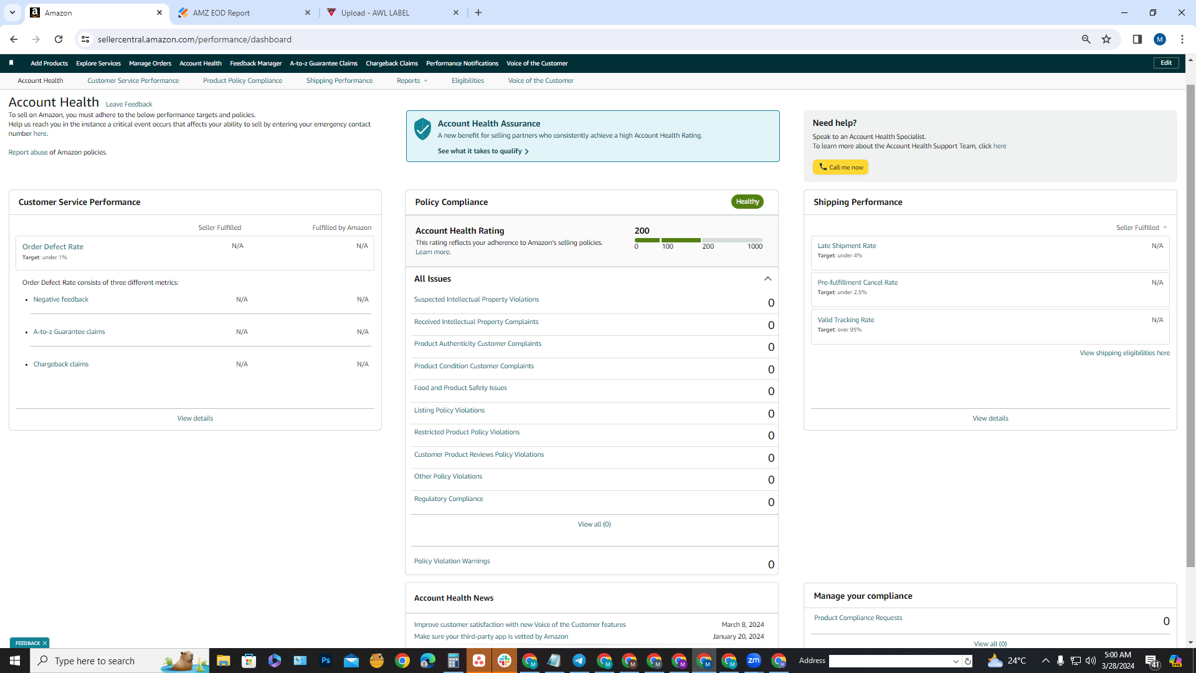Open Listing Policy Violations link
This screenshot has height=673, width=1196.
coord(449,410)
